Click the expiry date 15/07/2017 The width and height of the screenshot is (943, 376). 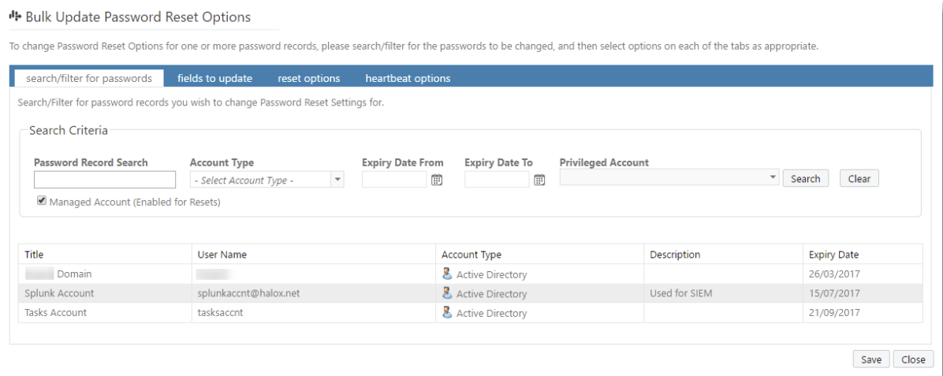[835, 293]
